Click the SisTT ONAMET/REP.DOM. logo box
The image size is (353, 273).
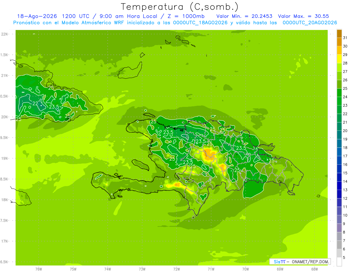click(x=300, y=262)
